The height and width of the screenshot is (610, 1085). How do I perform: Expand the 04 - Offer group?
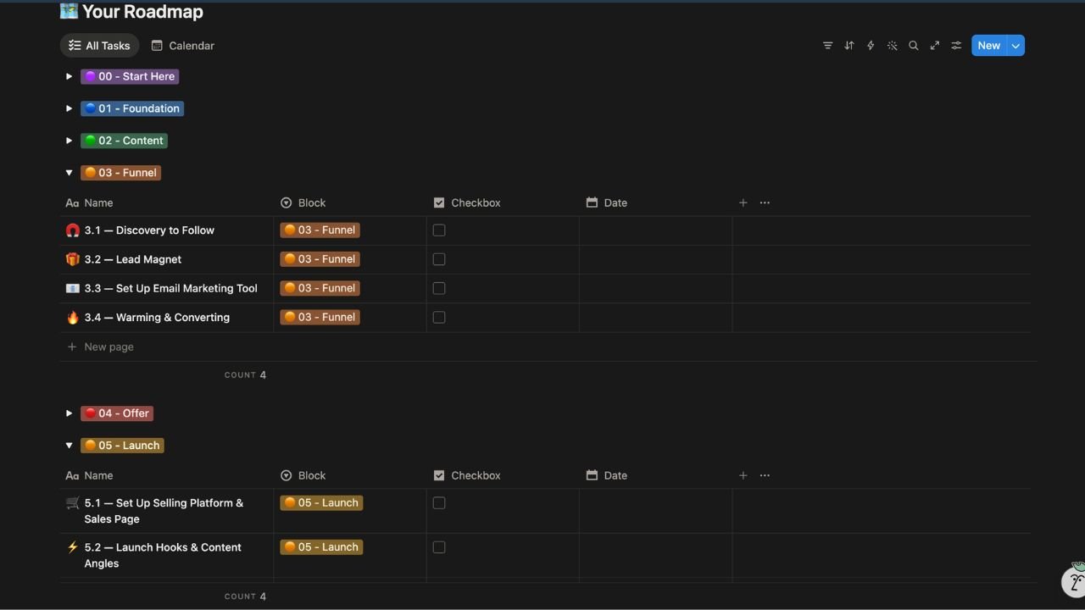(x=70, y=413)
